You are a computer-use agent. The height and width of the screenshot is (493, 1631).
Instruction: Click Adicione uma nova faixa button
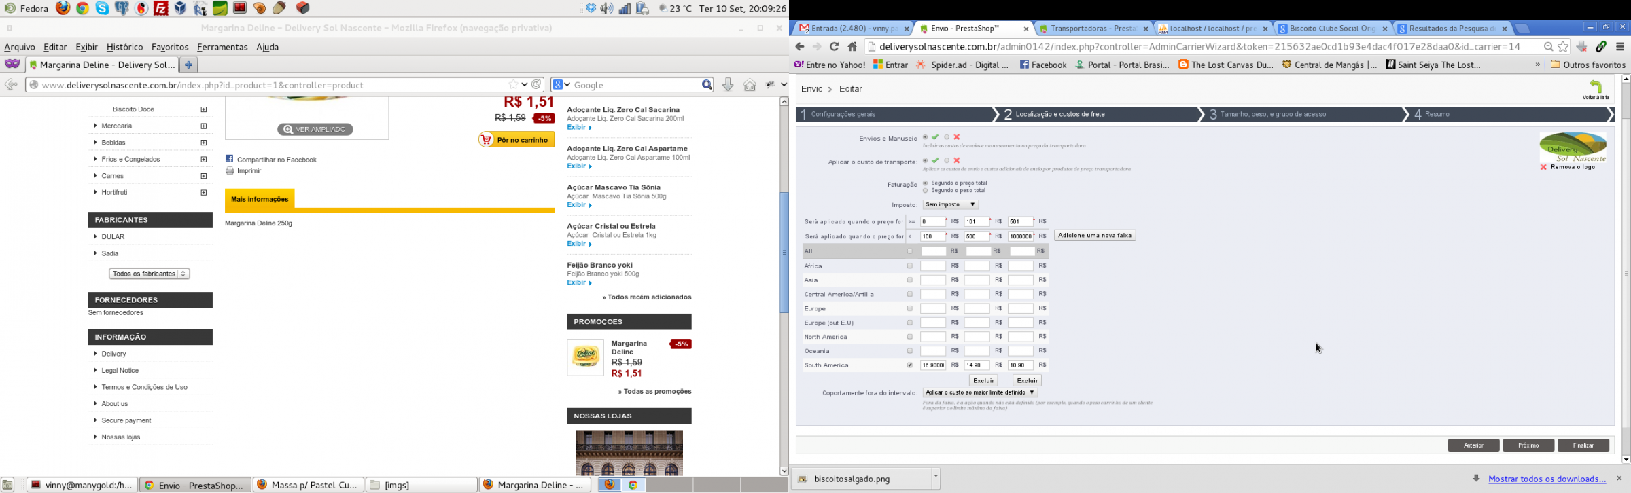[x=1095, y=235]
